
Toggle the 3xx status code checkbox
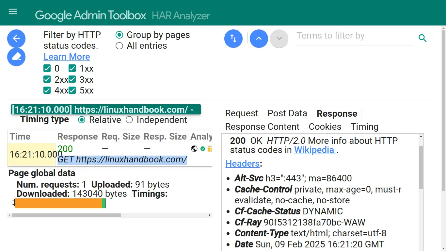tap(72, 79)
